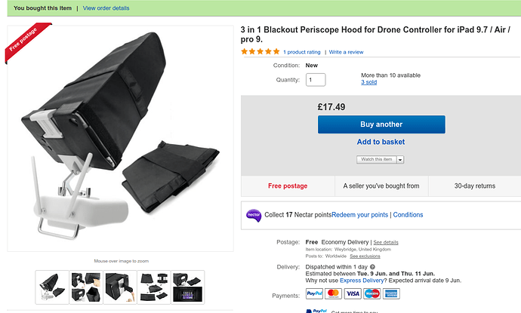Open View order details link

[106, 8]
